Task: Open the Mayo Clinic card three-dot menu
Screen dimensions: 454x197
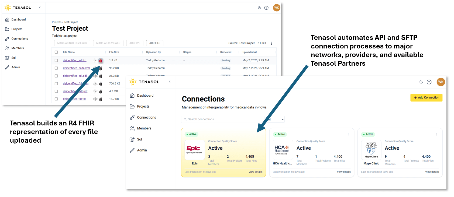Action: click(436, 134)
